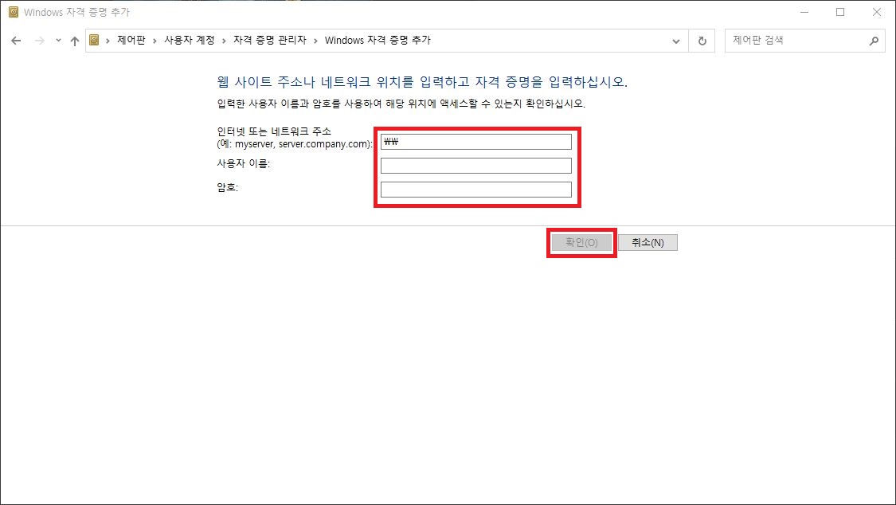
Task: Click the search magnifier icon
Action: pyautogui.click(x=874, y=41)
